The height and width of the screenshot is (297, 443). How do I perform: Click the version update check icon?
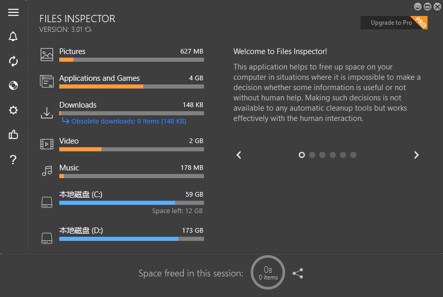pyautogui.click(x=89, y=30)
